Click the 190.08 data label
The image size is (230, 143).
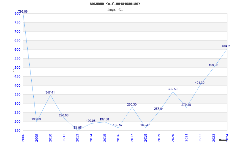click(x=91, y=121)
